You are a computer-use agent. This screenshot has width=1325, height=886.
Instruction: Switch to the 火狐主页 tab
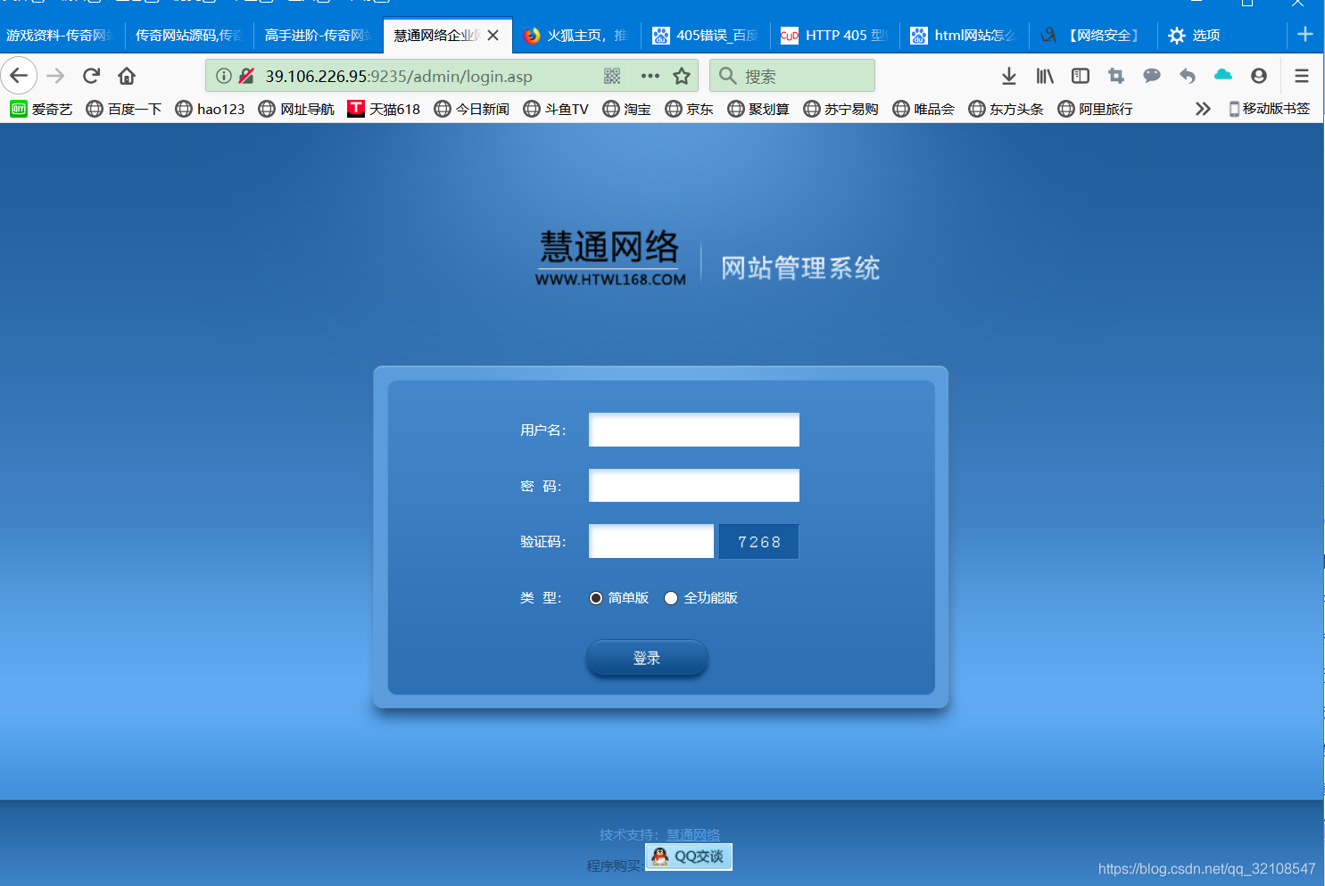coord(576,36)
